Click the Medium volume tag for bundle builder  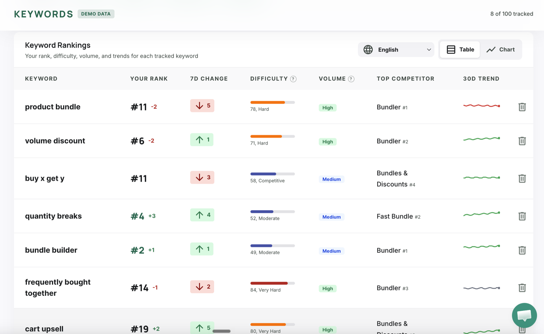tap(332, 251)
